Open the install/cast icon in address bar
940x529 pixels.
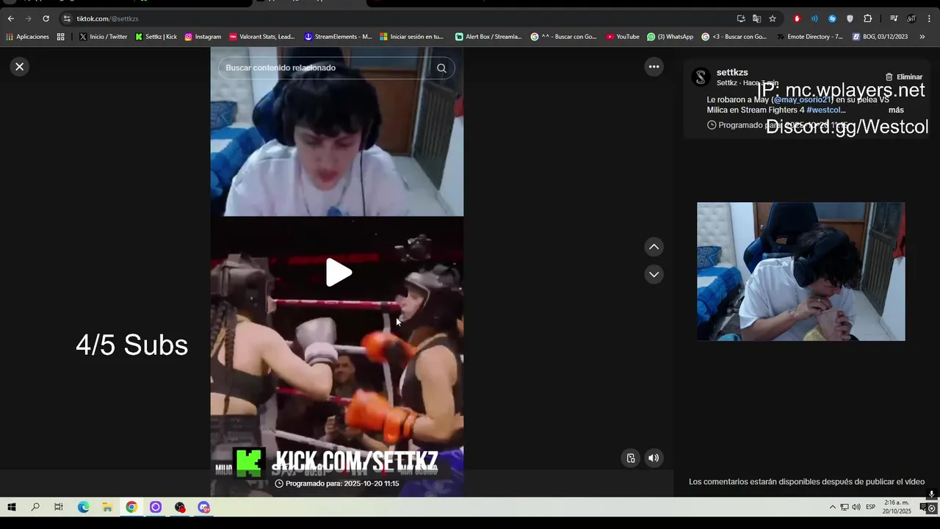[x=741, y=18]
